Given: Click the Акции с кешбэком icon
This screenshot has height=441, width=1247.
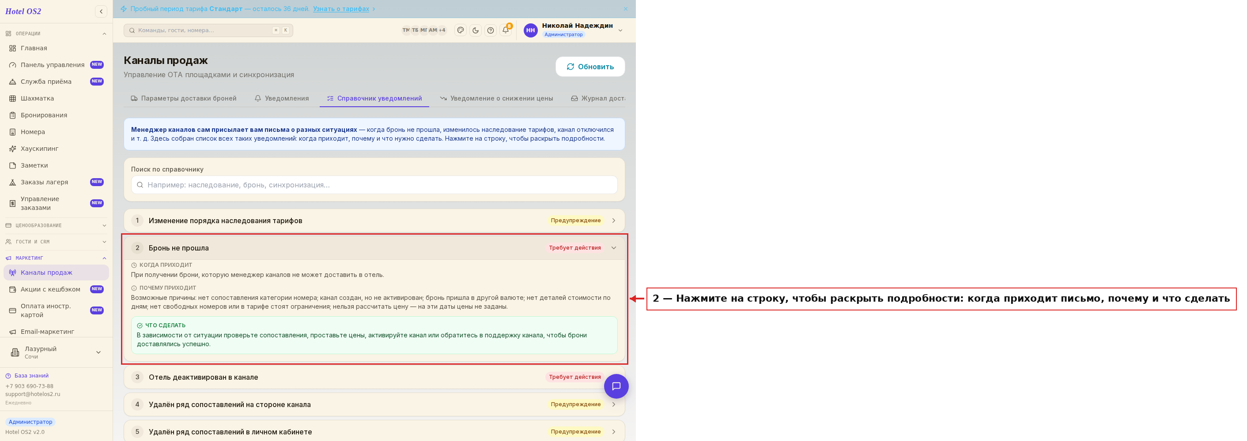Looking at the screenshot, I should pyautogui.click(x=13, y=290).
